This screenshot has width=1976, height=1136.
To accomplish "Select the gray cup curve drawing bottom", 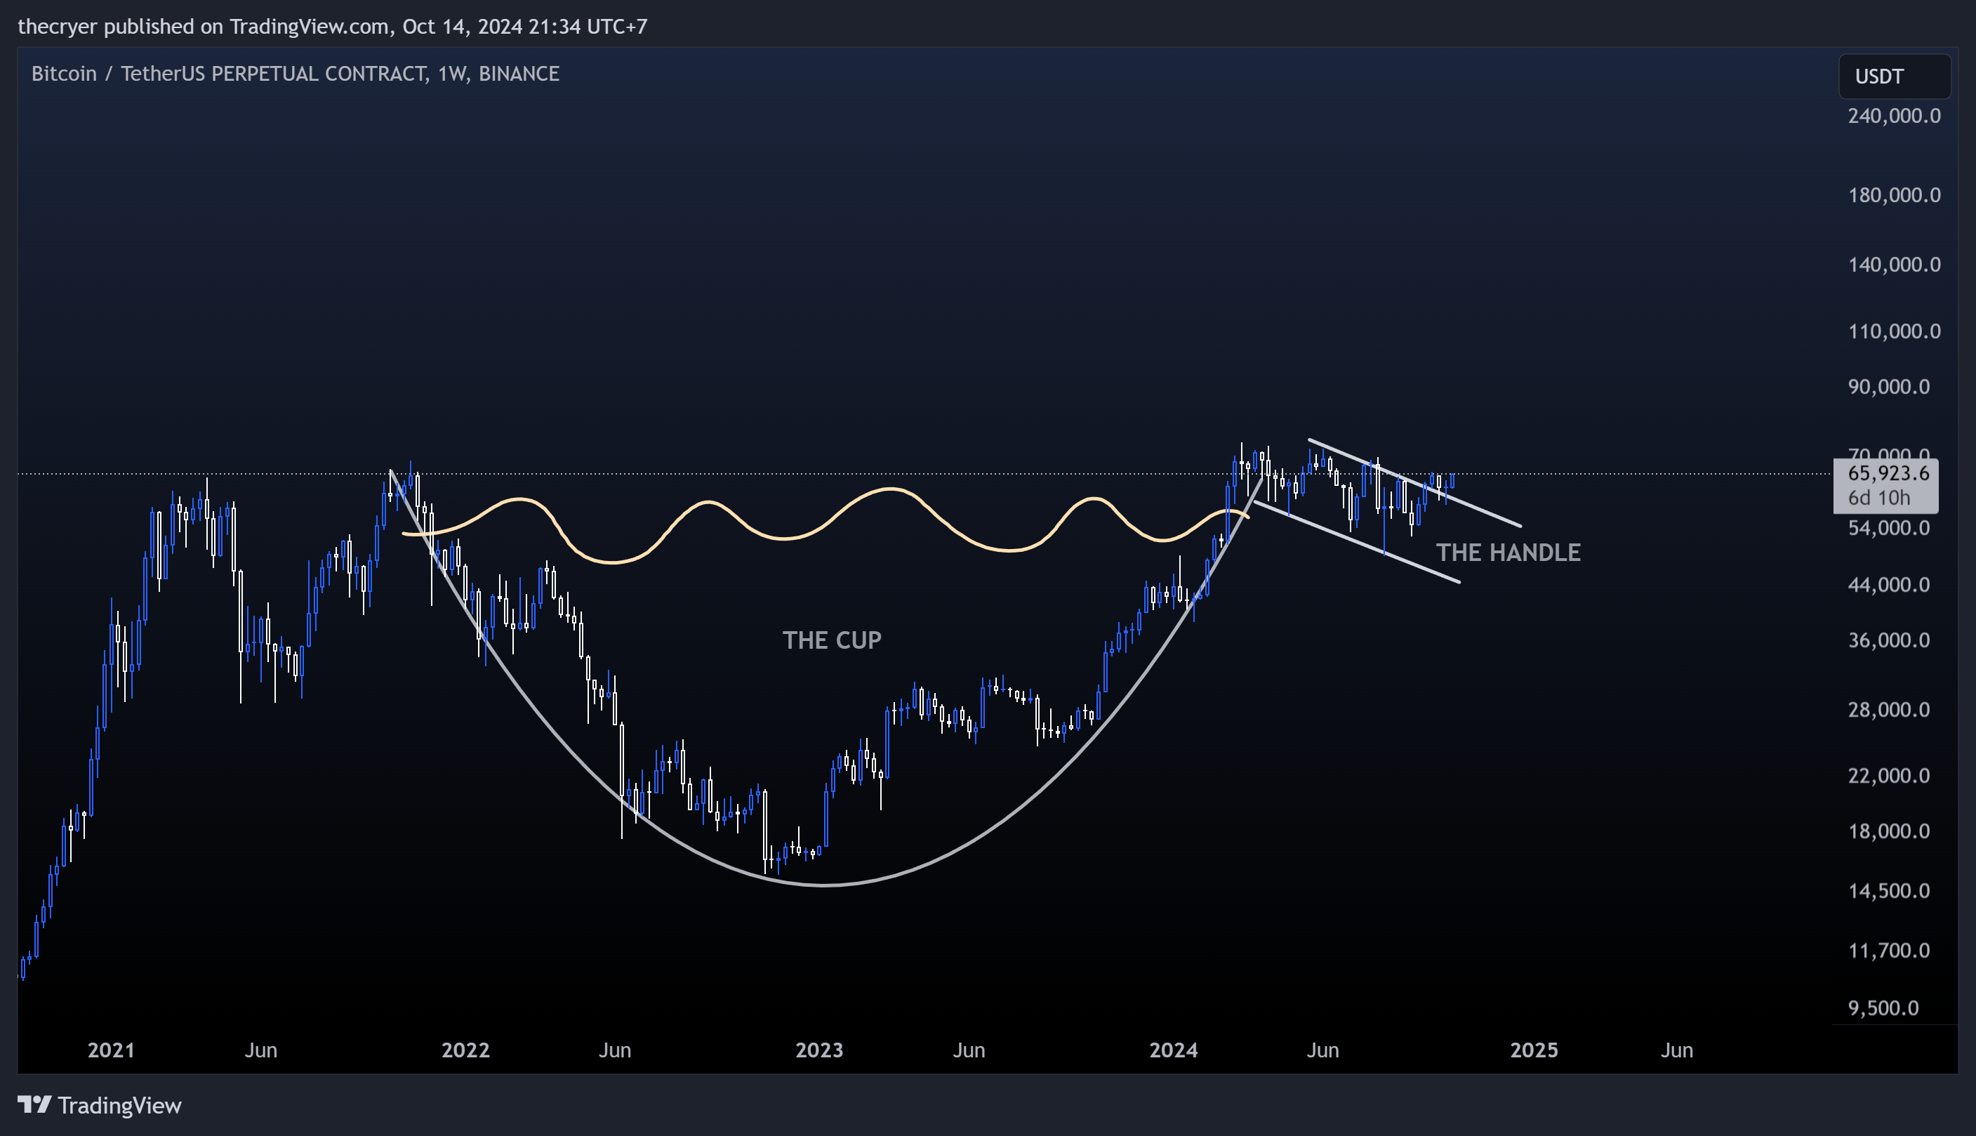I will point(824,885).
